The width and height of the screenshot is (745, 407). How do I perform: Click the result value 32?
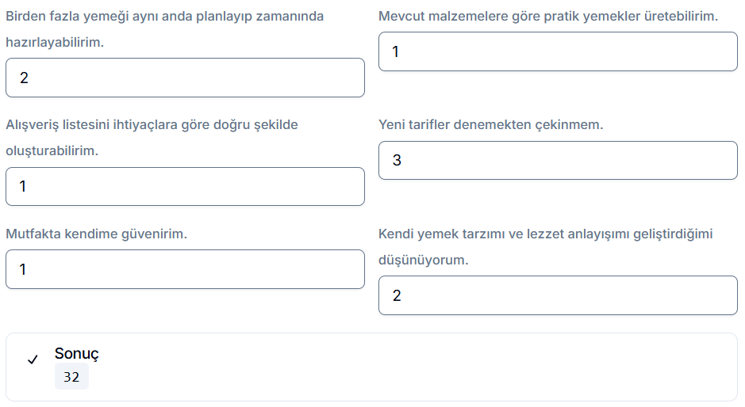(x=71, y=378)
